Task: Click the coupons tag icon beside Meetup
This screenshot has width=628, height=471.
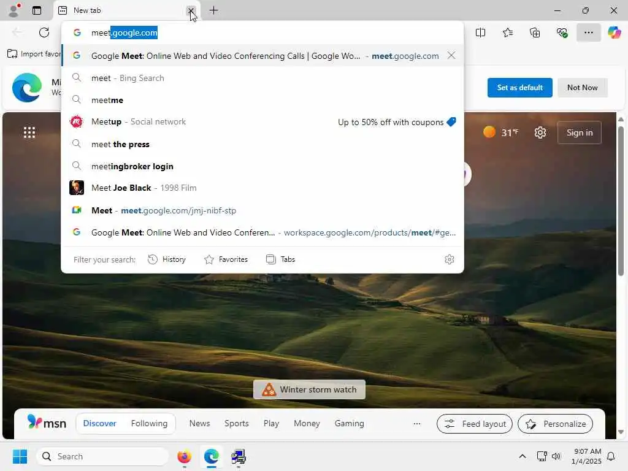Action: click(x=451, y=122)
